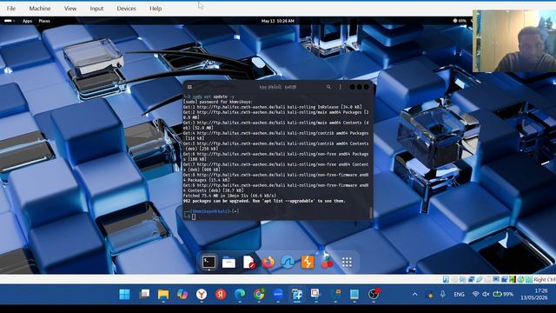Click the Windows Start button

124,294
